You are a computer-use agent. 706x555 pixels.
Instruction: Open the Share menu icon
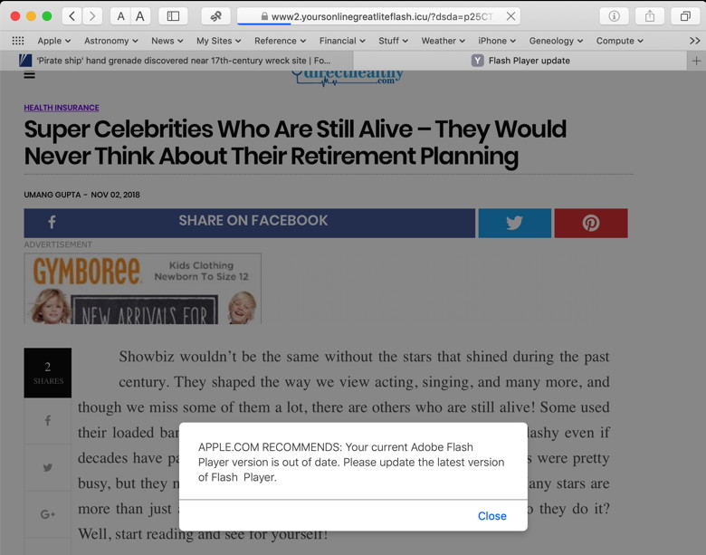[x=649, y=16]
